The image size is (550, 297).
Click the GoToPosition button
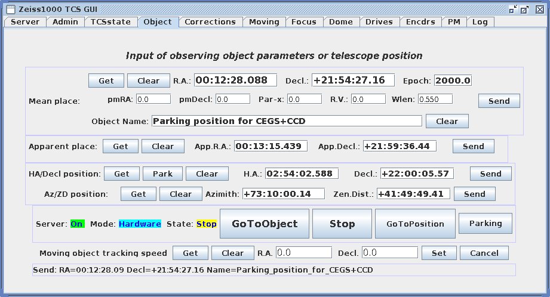(x=415, y=224)
